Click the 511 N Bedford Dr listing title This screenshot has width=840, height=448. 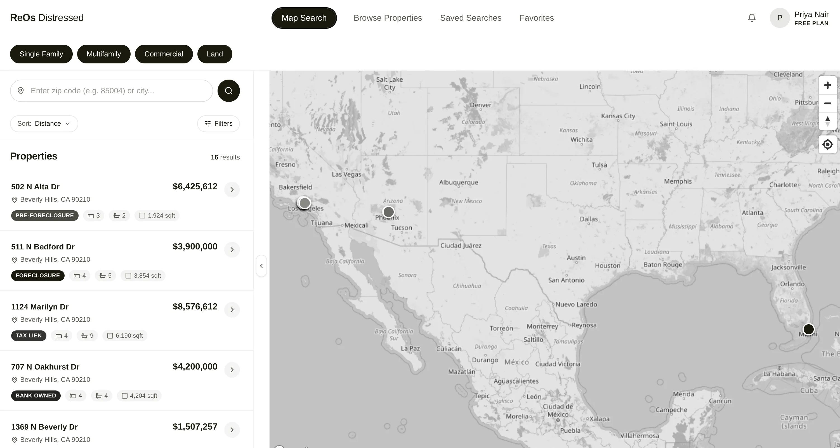[43, 247]
